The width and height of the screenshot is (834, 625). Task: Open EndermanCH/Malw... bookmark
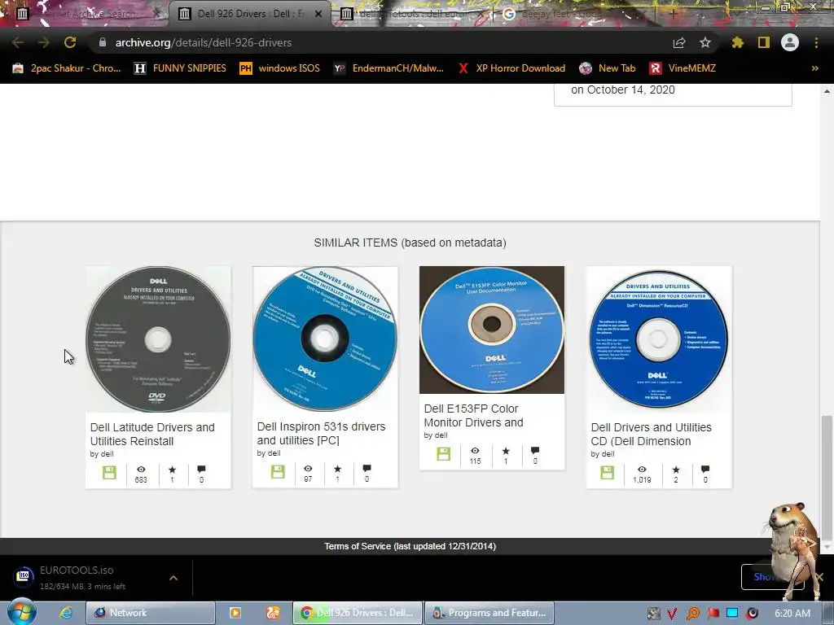(388, 68)
